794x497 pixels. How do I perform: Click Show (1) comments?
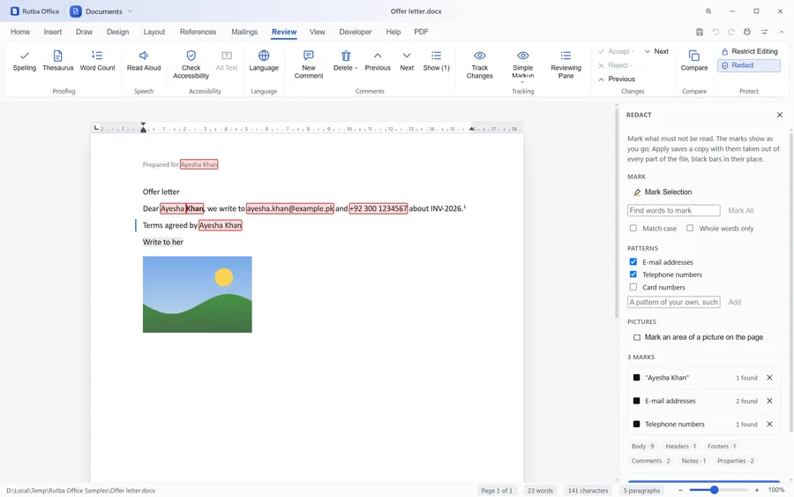click(436, 61)
